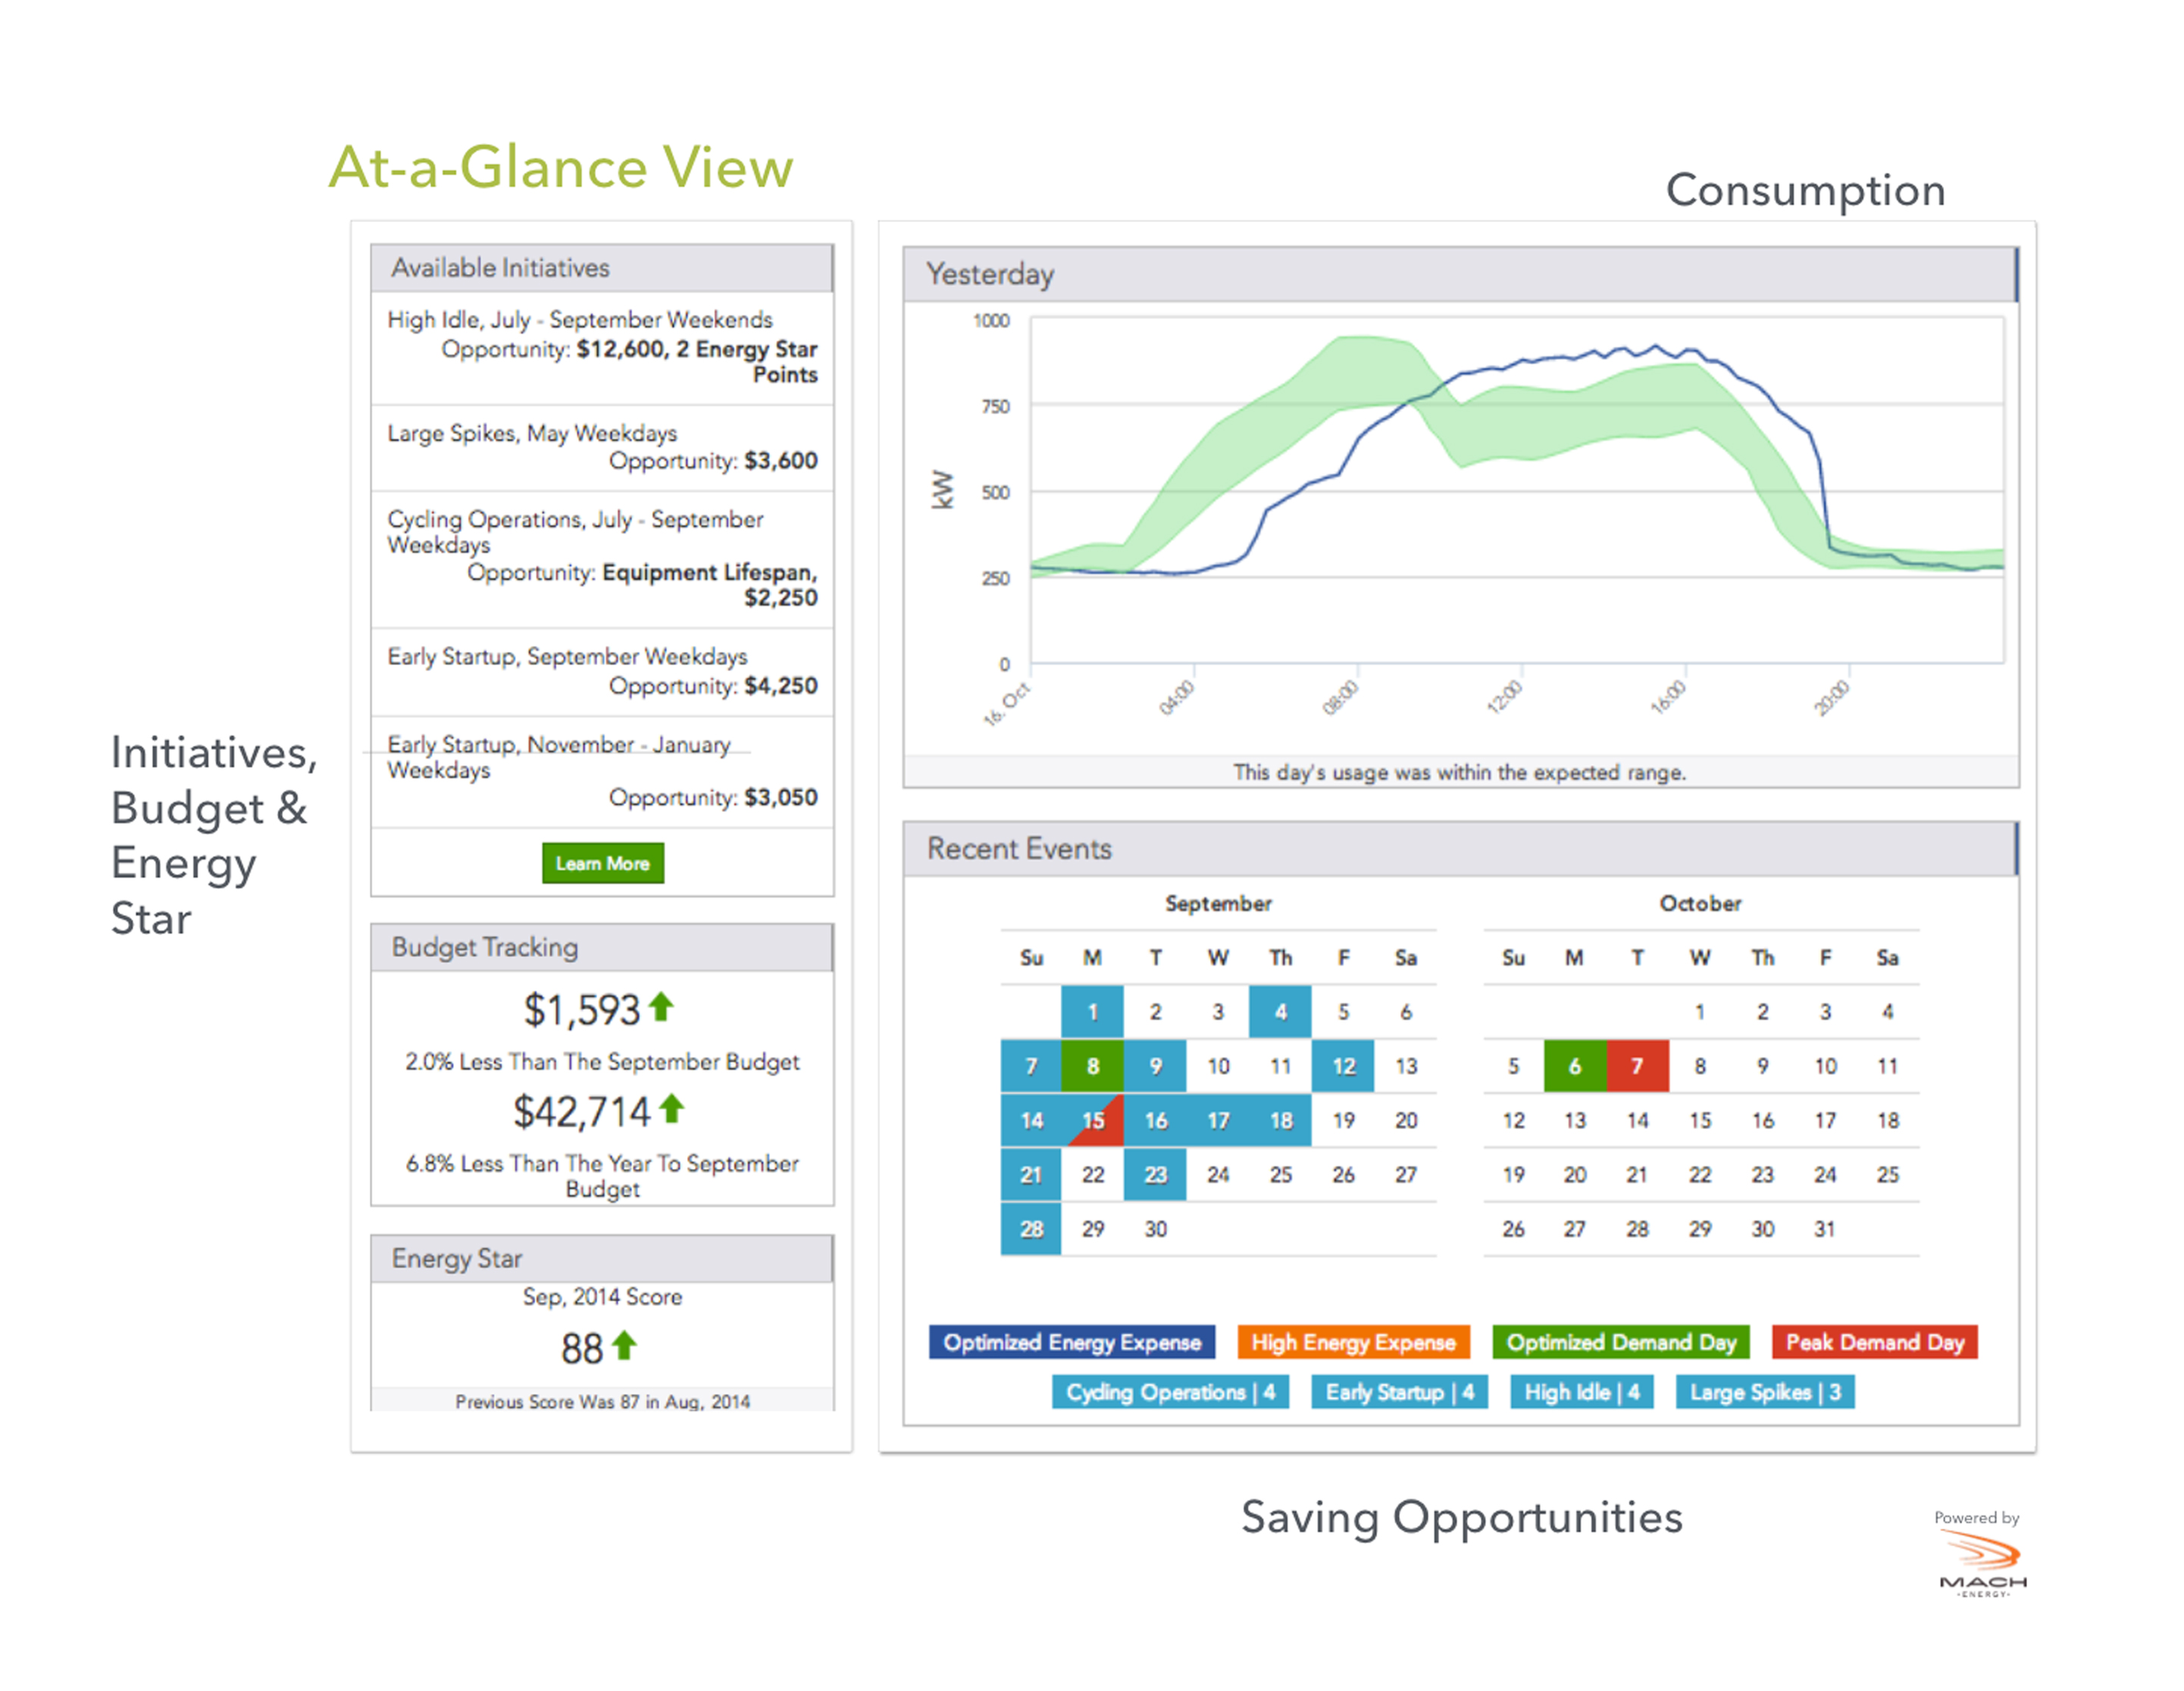Viewport: 2184px width, 1691px height.
Task: Click the green arrow next to score 88
Action: [x=624, y=1345]
